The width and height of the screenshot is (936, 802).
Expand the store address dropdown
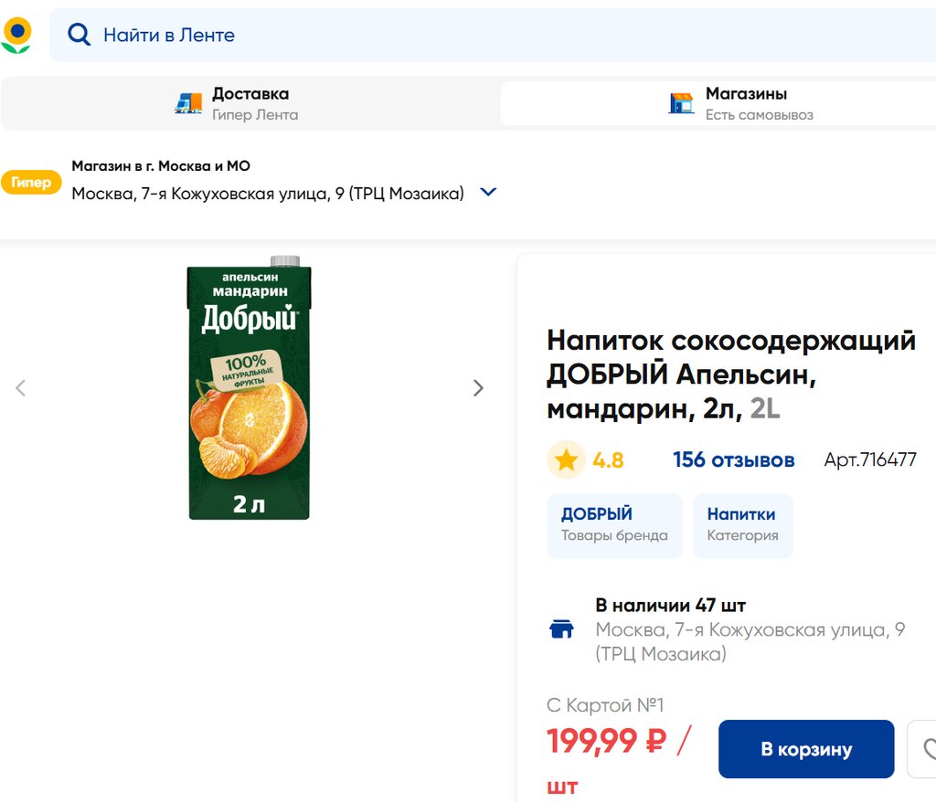488,193
